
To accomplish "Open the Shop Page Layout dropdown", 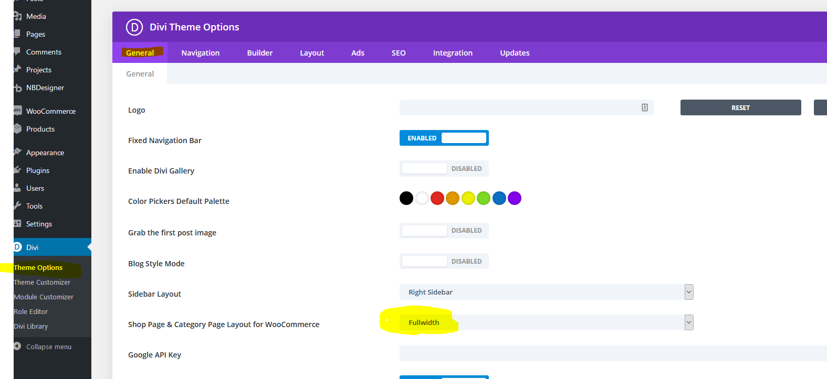I will pyautogui.click(x=547, y=322).
